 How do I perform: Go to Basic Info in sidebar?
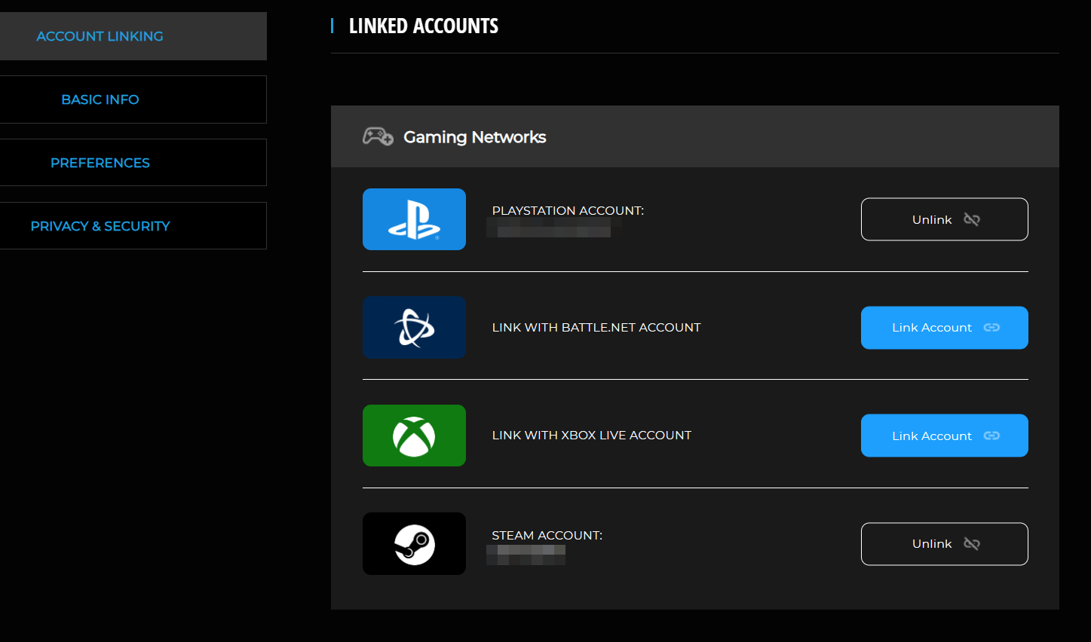coord(100,99)
